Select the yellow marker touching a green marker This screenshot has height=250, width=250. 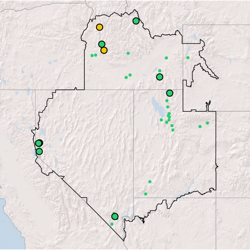[x=104, y=50]
